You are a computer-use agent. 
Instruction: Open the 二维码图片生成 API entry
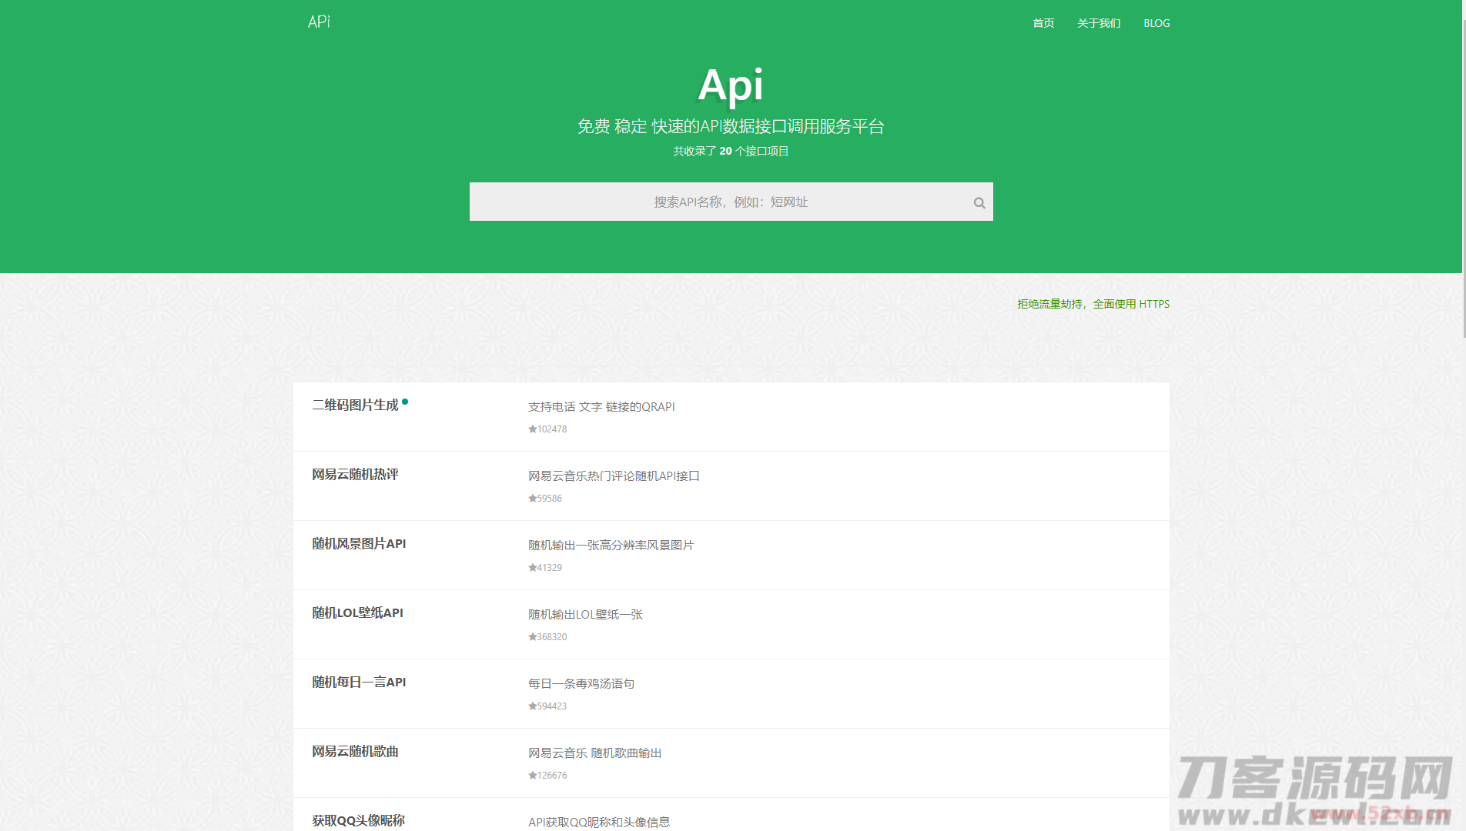tap(355, 405)
